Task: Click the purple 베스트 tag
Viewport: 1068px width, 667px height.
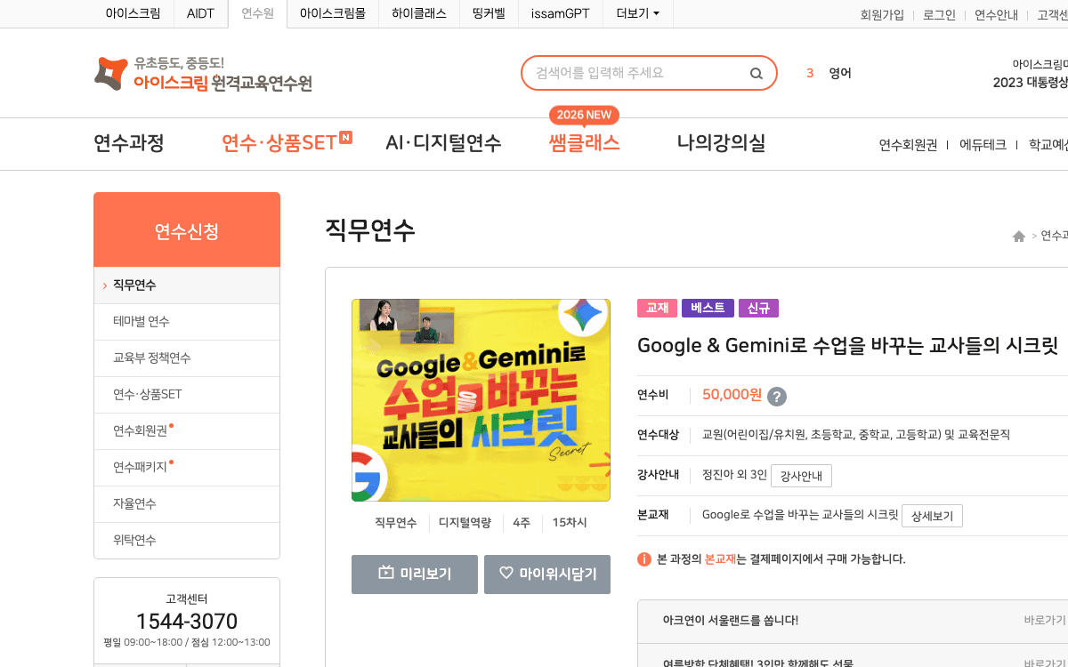Action: pos(708,308)
